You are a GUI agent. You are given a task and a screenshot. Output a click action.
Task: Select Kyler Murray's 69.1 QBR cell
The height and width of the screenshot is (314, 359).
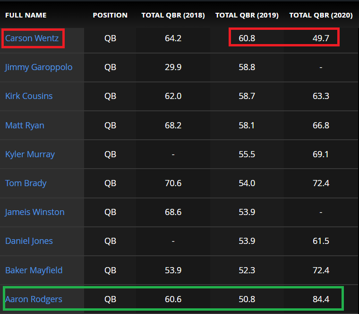click(321, 154)
